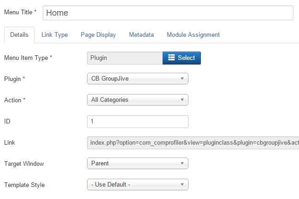Expand the Action dropdown showing All Categories

[x=138, y=99]
